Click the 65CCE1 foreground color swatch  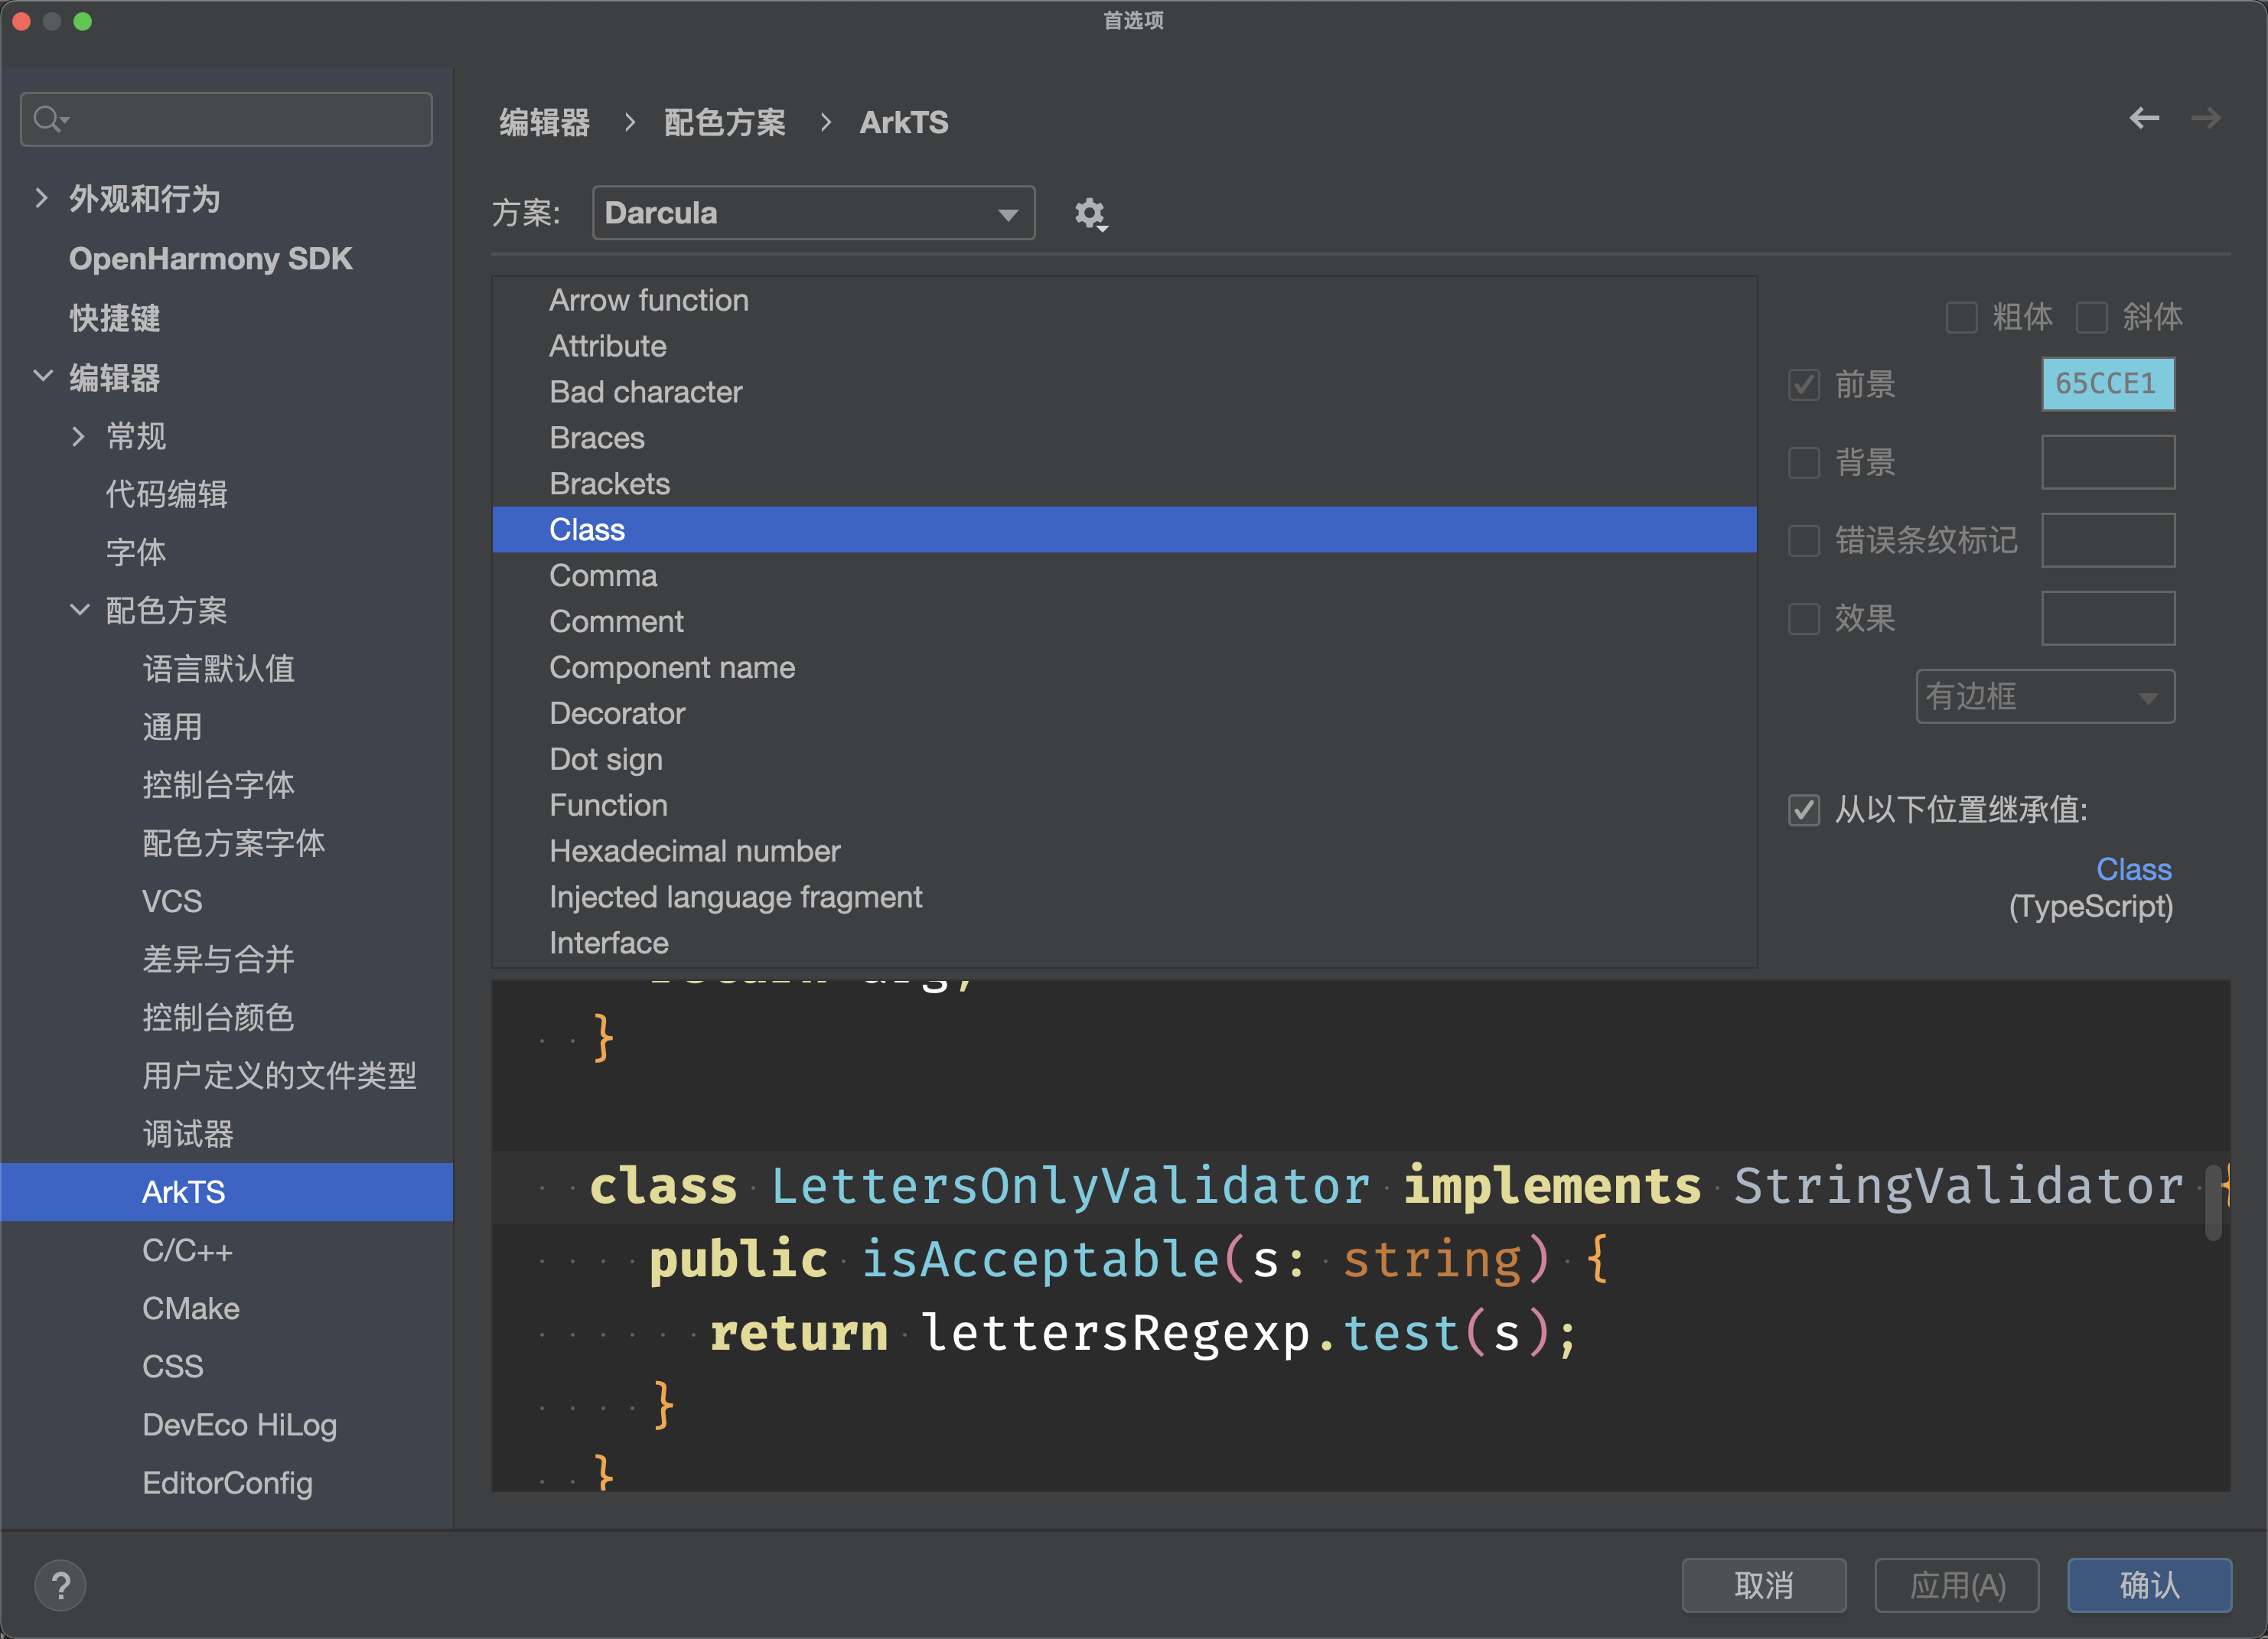[x=2107, y=384]
